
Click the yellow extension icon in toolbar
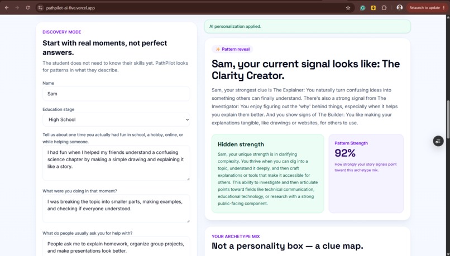[x=374, y=8]
